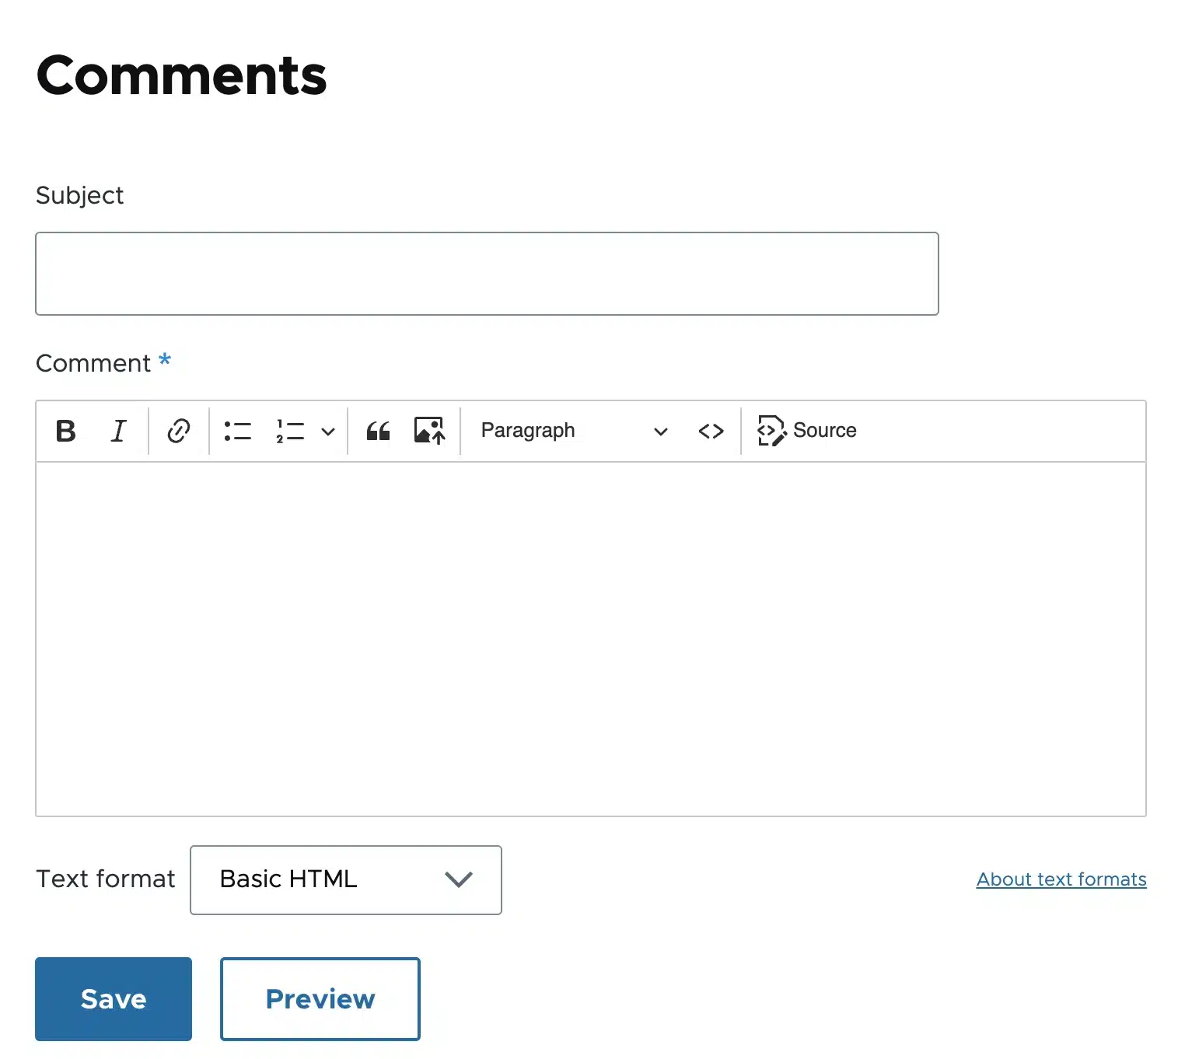Insert a bulleted list
The height and width of the screenshot is (1059, 1199).
(x=238, y=431)
